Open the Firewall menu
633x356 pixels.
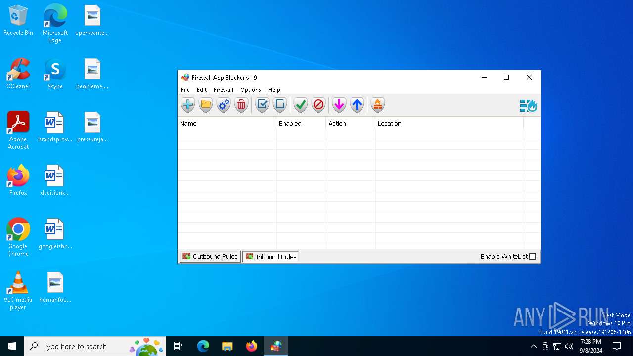[224, 90]
